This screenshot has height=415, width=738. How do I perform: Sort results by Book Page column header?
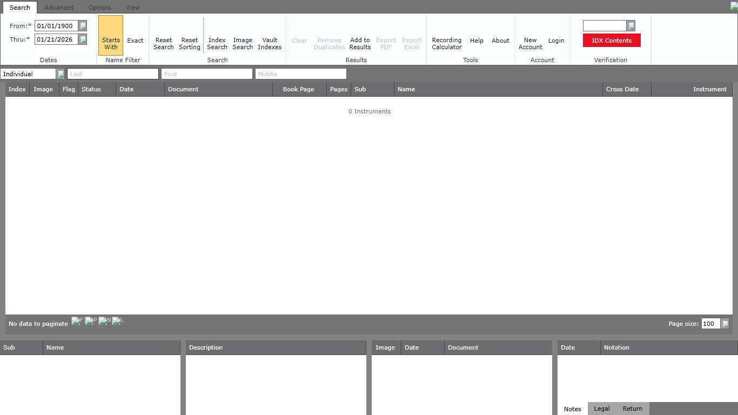(x=298, y=89)
